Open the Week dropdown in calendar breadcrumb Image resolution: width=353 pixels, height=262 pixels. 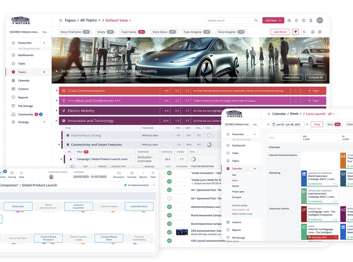(296, 114)
